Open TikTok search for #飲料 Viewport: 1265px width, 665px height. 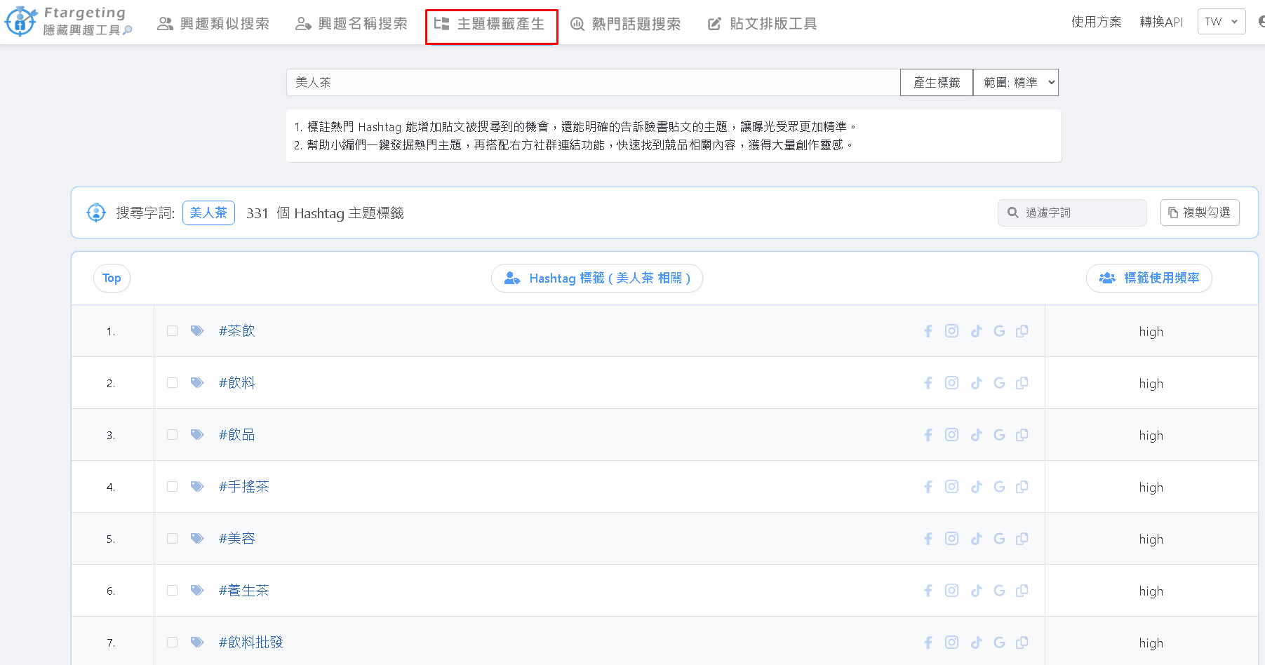976,383
